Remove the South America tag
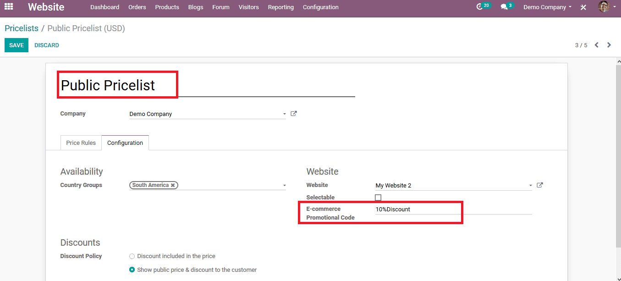 click(x=173, y=185)
